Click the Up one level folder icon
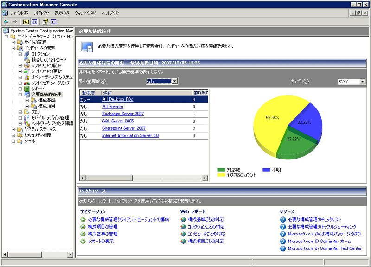The image size is (371, 267). point(26,22)
